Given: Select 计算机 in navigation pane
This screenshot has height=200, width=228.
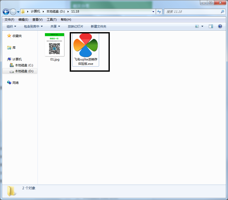Looking at the screenshot, I should point(17,59).
